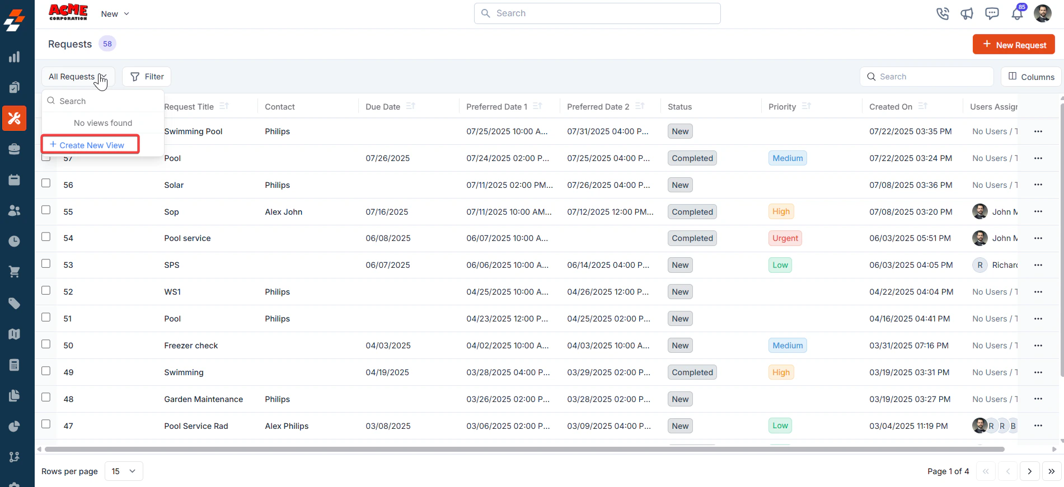Select the checkbox for request 50
Image resolution: width=1064 pixels, height=487 pixels.
pos(46,344)
